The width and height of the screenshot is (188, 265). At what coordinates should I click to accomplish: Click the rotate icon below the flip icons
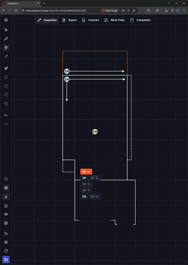click(6, 95)
